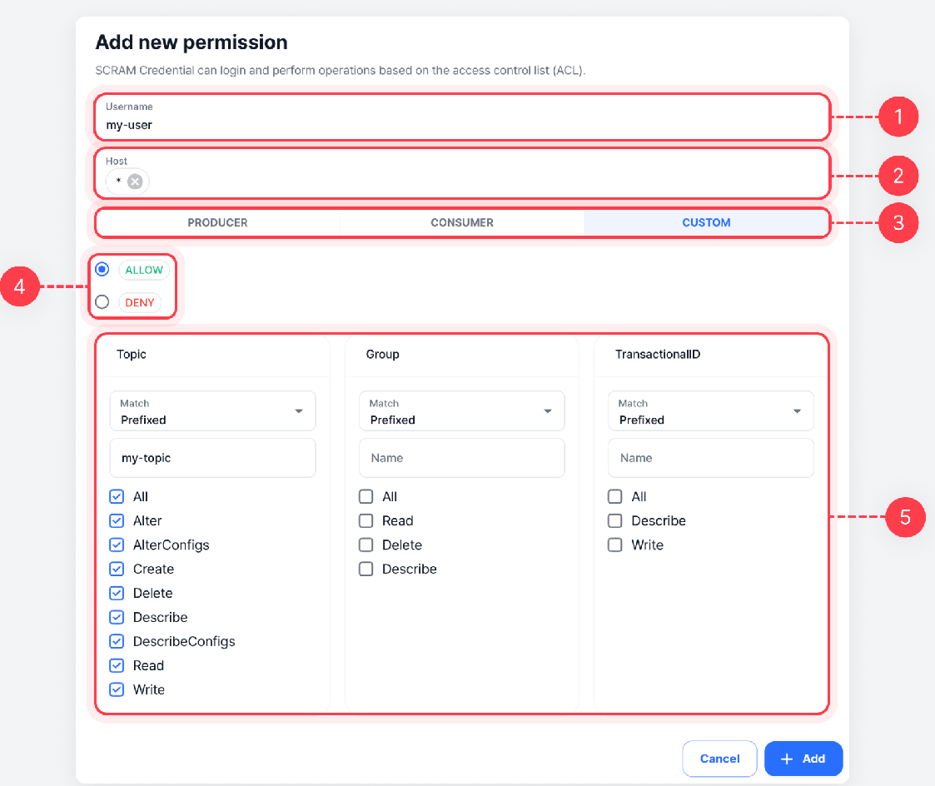
Task: Focus the TransactionalID Name field
Action: tap(711, 458)
